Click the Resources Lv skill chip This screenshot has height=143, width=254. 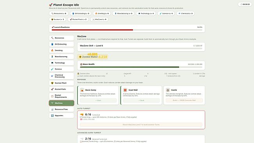tap(59, 13)
